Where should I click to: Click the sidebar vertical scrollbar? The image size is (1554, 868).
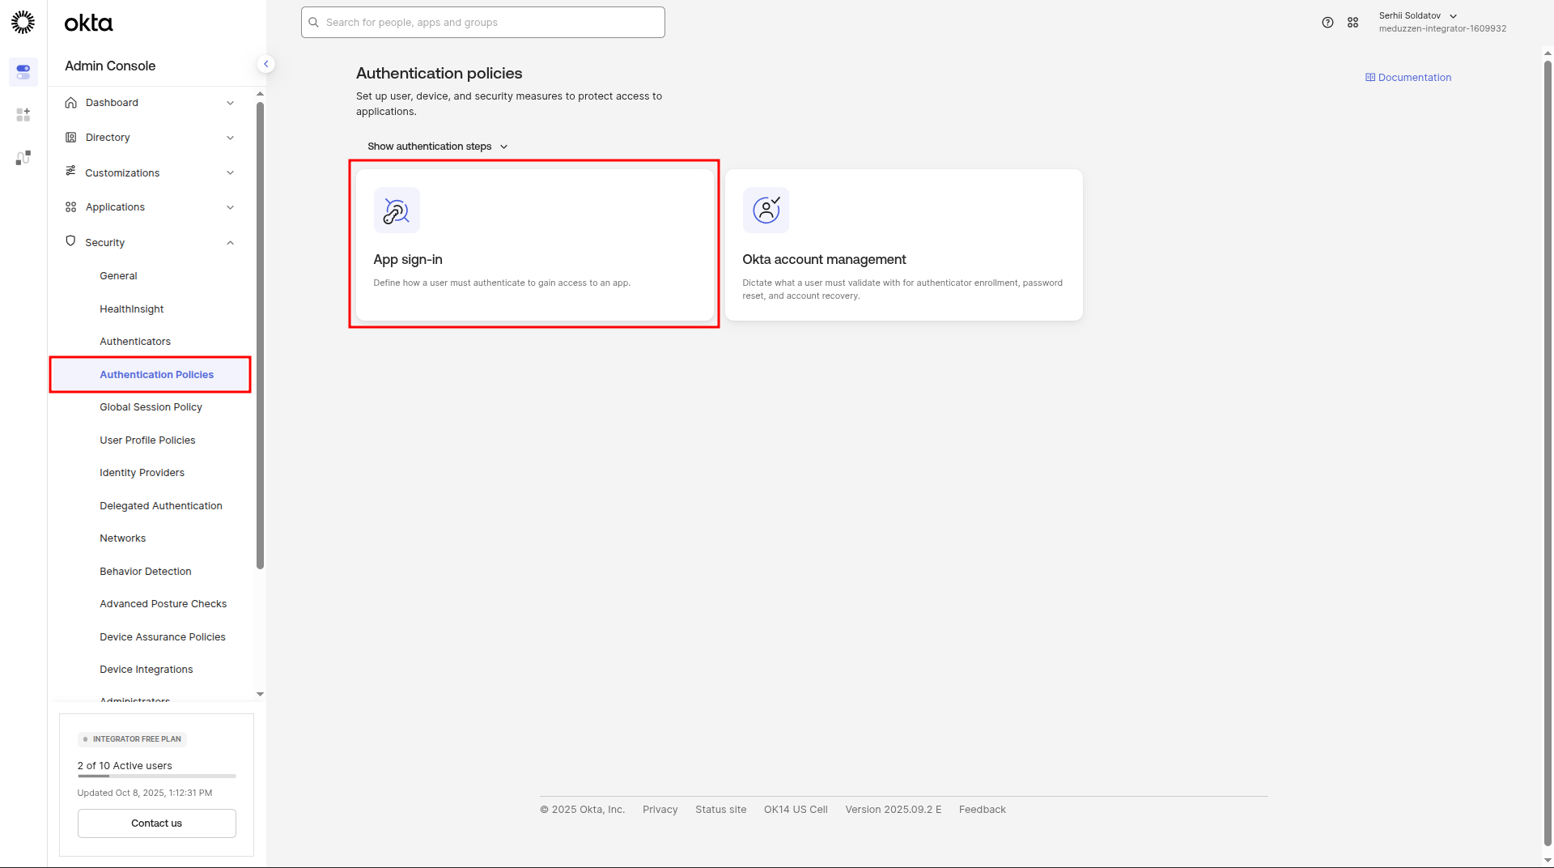click(260, 335)
